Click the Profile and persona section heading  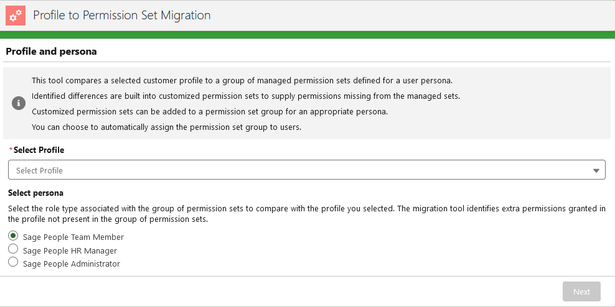(x=51, y=52)
